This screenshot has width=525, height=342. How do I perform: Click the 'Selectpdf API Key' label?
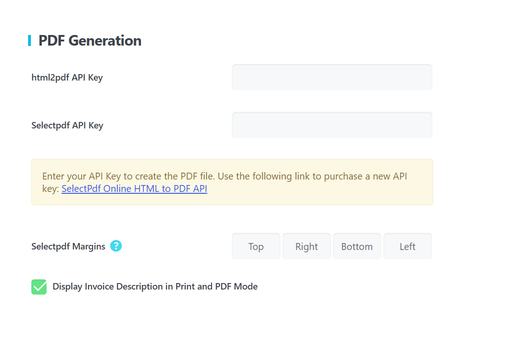[x=67, y=125]
